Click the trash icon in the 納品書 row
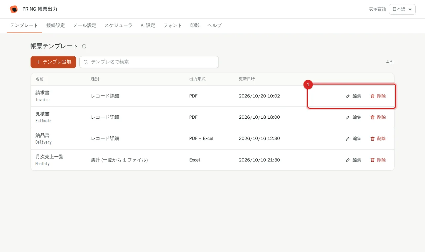This screenshot has width=425, height=252. click(x=373, y=139)
